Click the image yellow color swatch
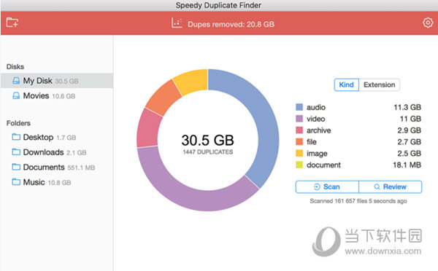The height and width of the screenshot is (271, 438). click(x=299, y=153)
